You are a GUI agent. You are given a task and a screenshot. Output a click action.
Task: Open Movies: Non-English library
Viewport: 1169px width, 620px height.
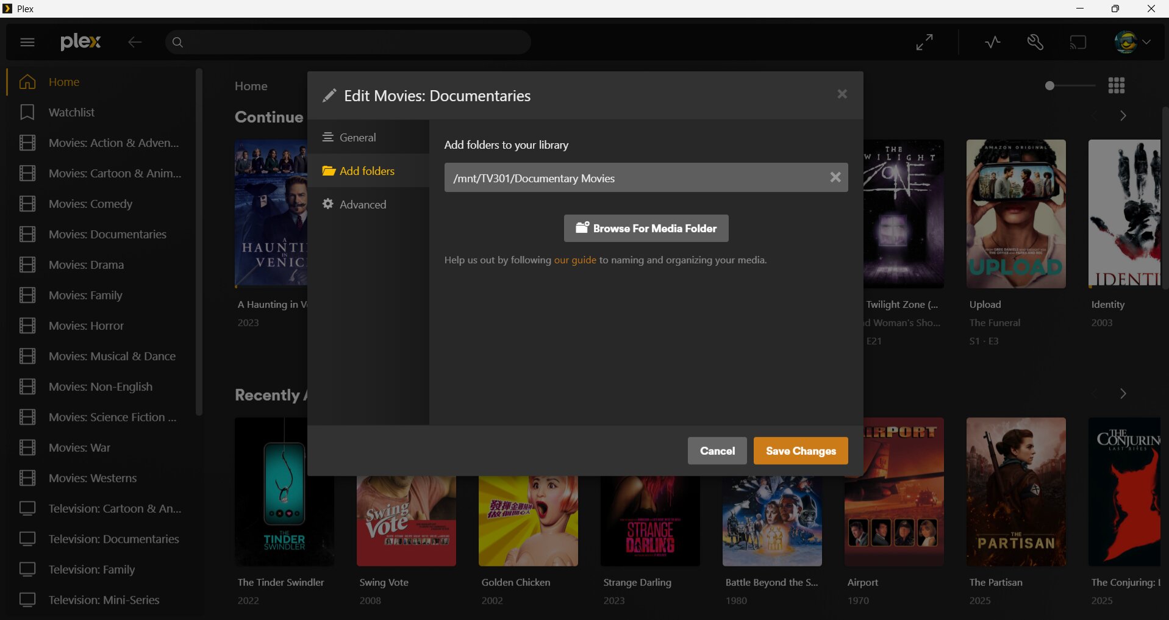tap(101, 387)
